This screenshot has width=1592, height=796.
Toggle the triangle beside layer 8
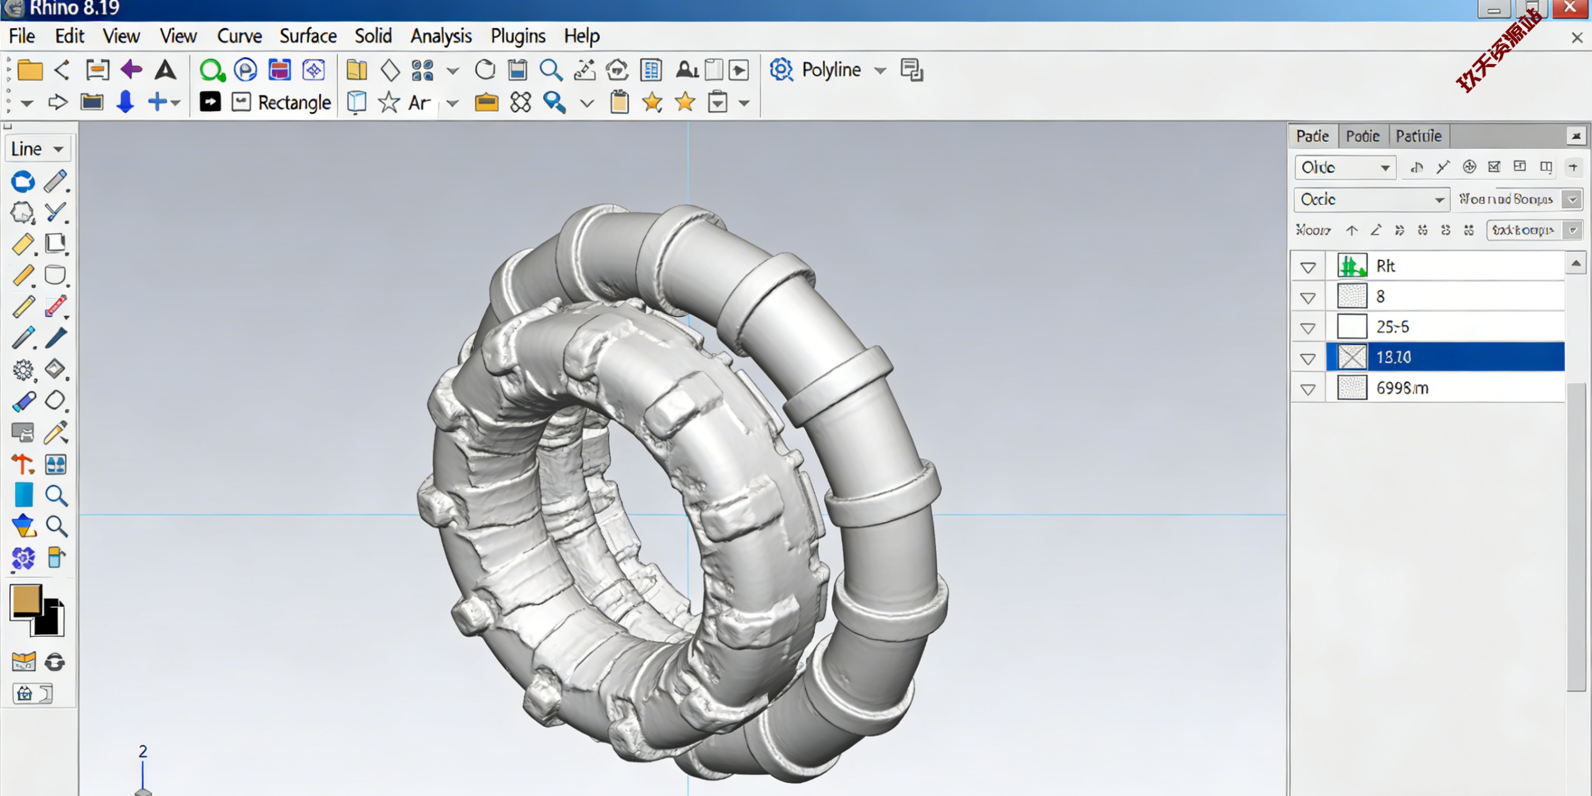[x=1308, y=298]
